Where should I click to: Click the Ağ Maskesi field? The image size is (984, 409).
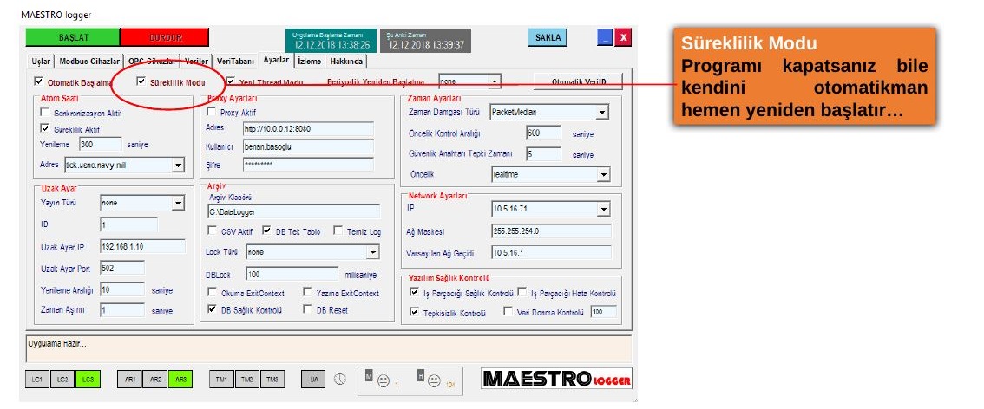click(551, 231)
